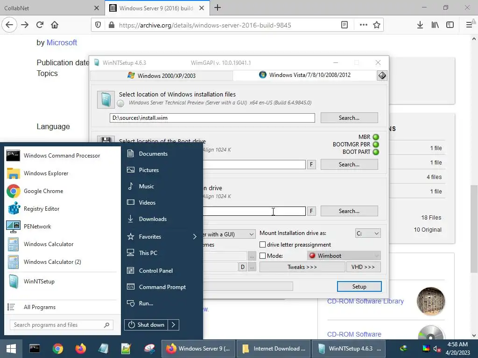Open the Microsoft author link
Screen dimensions: 478x358
pos(62,42)
